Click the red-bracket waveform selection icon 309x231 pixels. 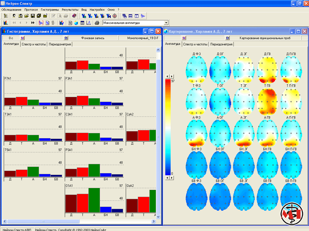click(x=41, y=23)
